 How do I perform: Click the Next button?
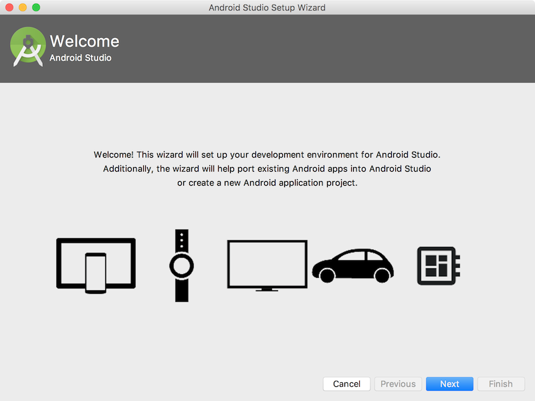[x=449, y=384]
